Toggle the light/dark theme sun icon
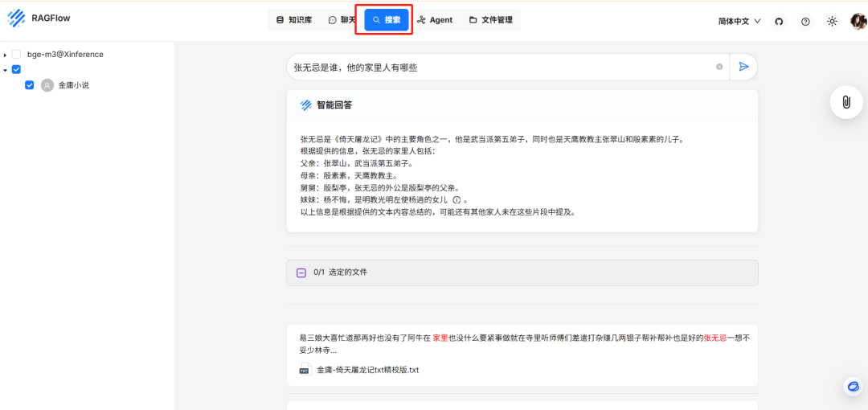This screenshot has width=868, height=410. click(832, 21)
